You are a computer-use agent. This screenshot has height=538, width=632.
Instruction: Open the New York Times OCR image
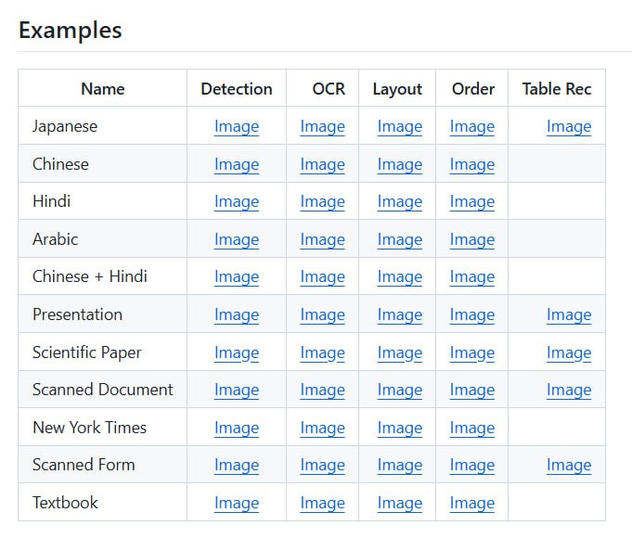322,428
